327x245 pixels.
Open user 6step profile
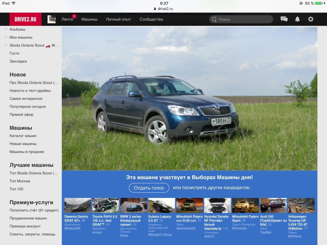click(124, 235)
